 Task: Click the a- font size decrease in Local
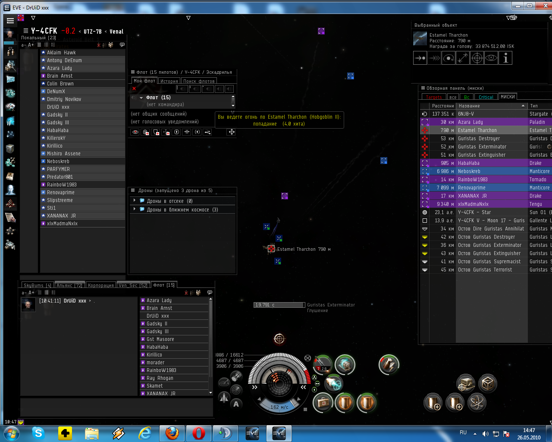coord(24,45)
